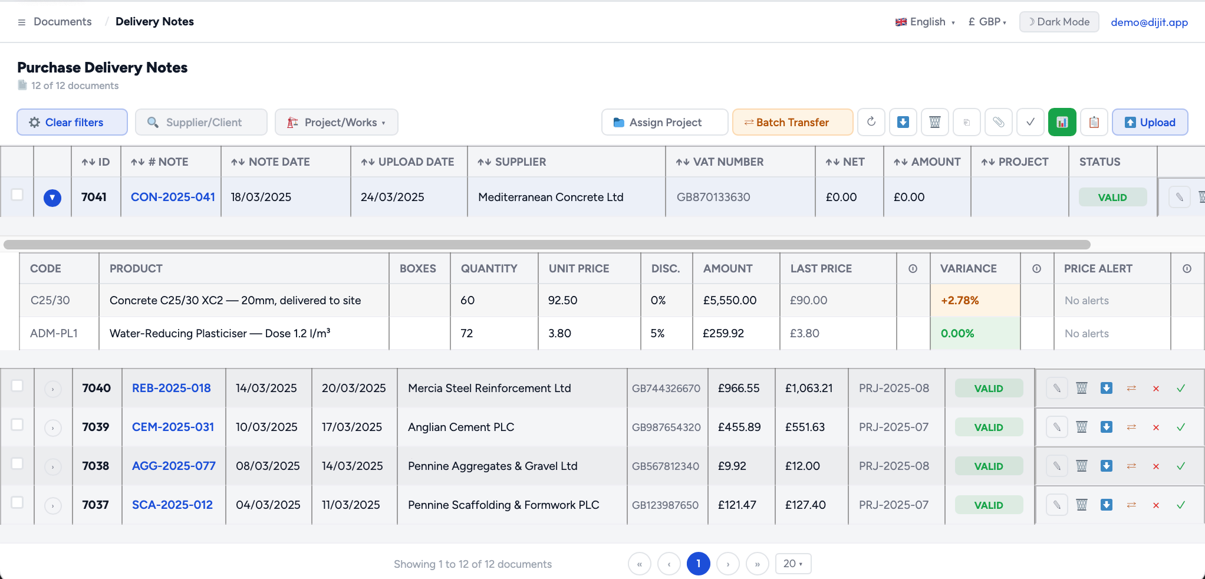1205x579 pixels.
Task: Click the toolbar checkmark validate icon
Action: tap(1030, 122)
